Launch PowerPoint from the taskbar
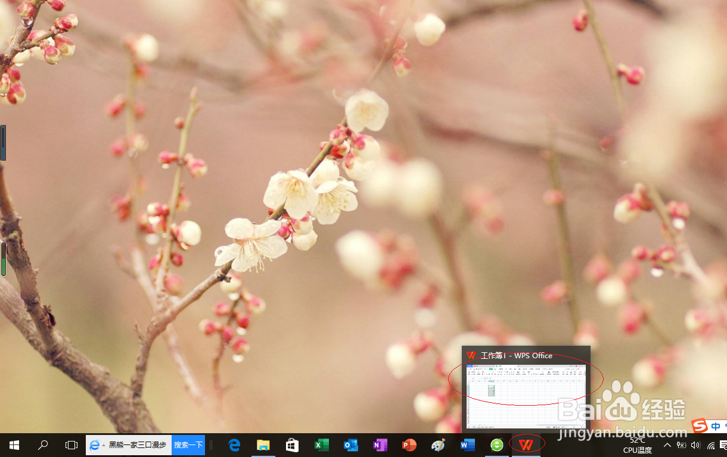 click(x=408, y=445)
